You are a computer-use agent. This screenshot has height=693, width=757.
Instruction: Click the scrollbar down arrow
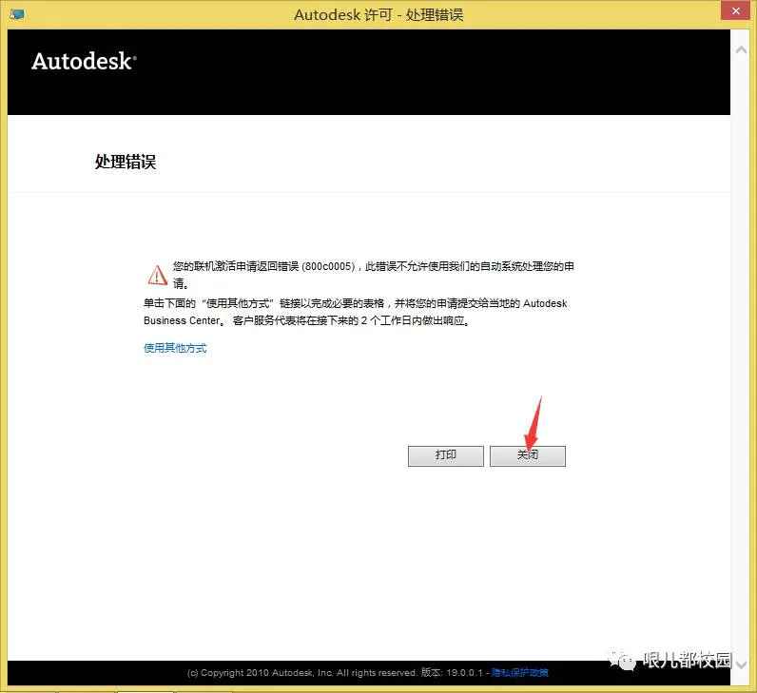742,664
